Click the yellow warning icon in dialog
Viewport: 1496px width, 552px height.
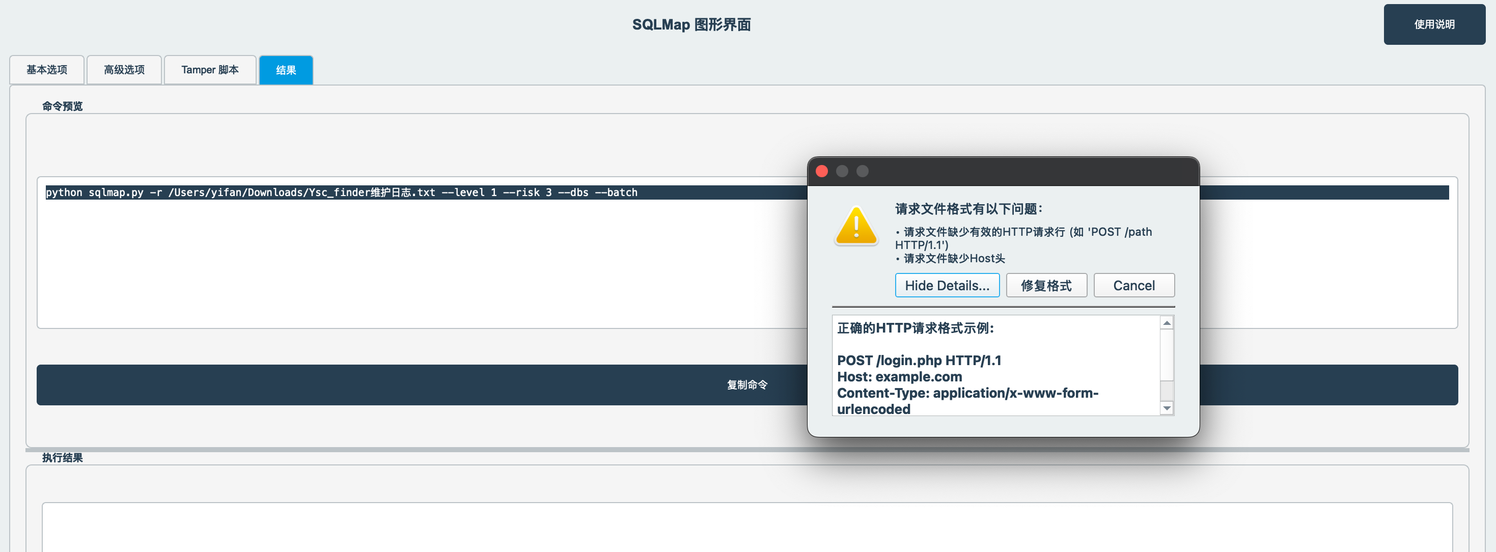(856, 226)
